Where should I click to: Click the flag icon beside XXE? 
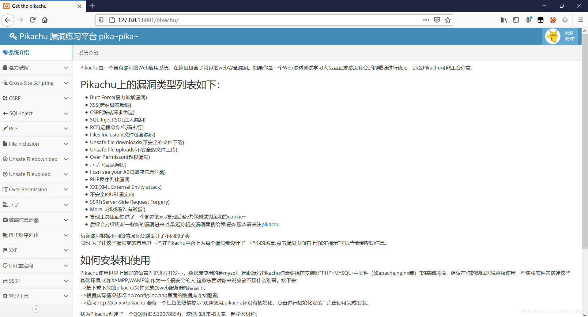tap(5, 250)
